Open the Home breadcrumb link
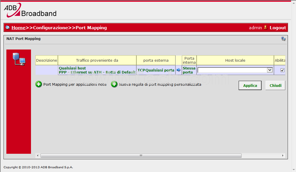The height and width of the screenshot is (172, 296). [x=19, y=28]
